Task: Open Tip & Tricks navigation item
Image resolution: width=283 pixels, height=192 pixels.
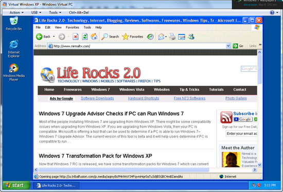Action: pyautogui.click(x=189, y=90)
